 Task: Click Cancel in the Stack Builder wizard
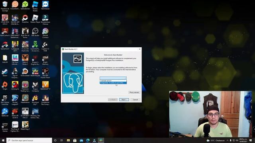click(135, 100)
